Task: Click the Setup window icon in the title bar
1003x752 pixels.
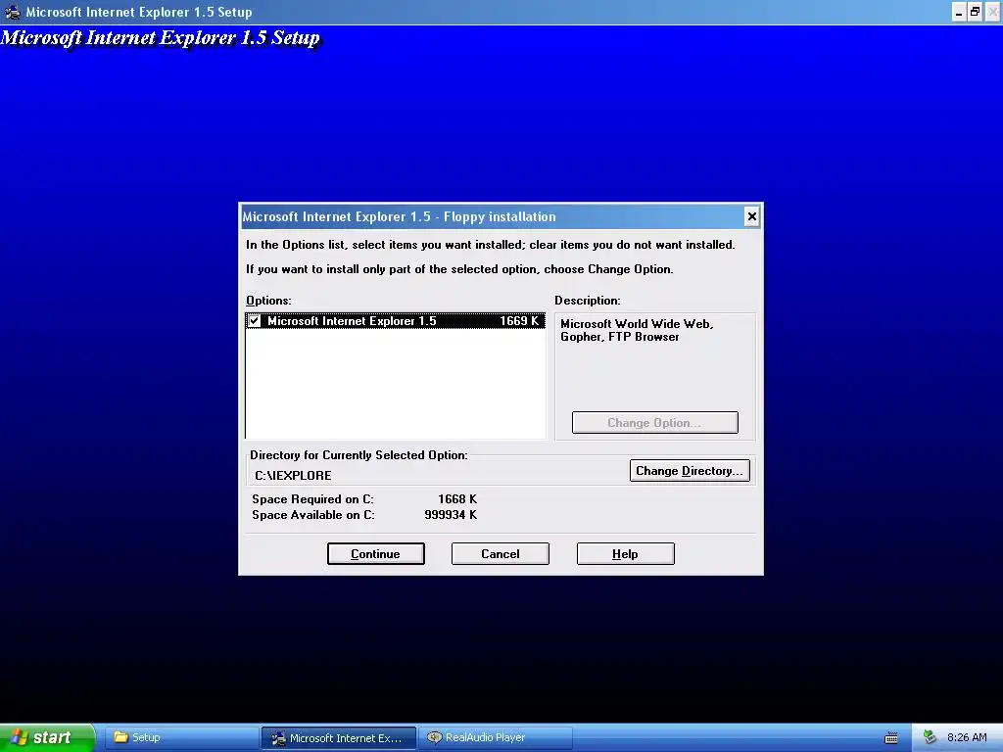Action: coord(12,12)
